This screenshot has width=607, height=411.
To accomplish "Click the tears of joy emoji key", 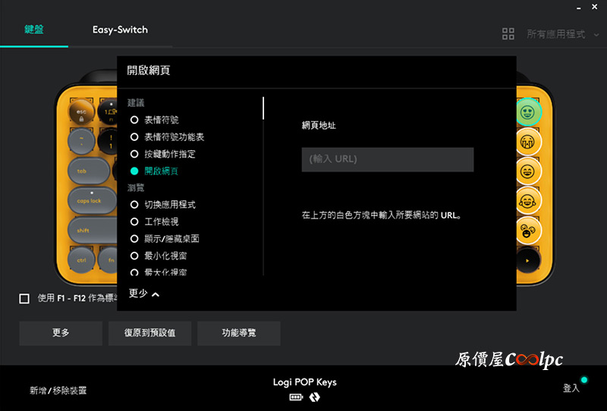I will click(528, 200).
